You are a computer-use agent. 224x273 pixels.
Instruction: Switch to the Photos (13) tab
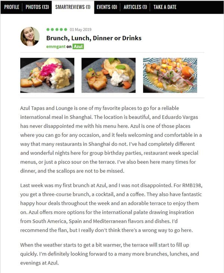(37, 7)
